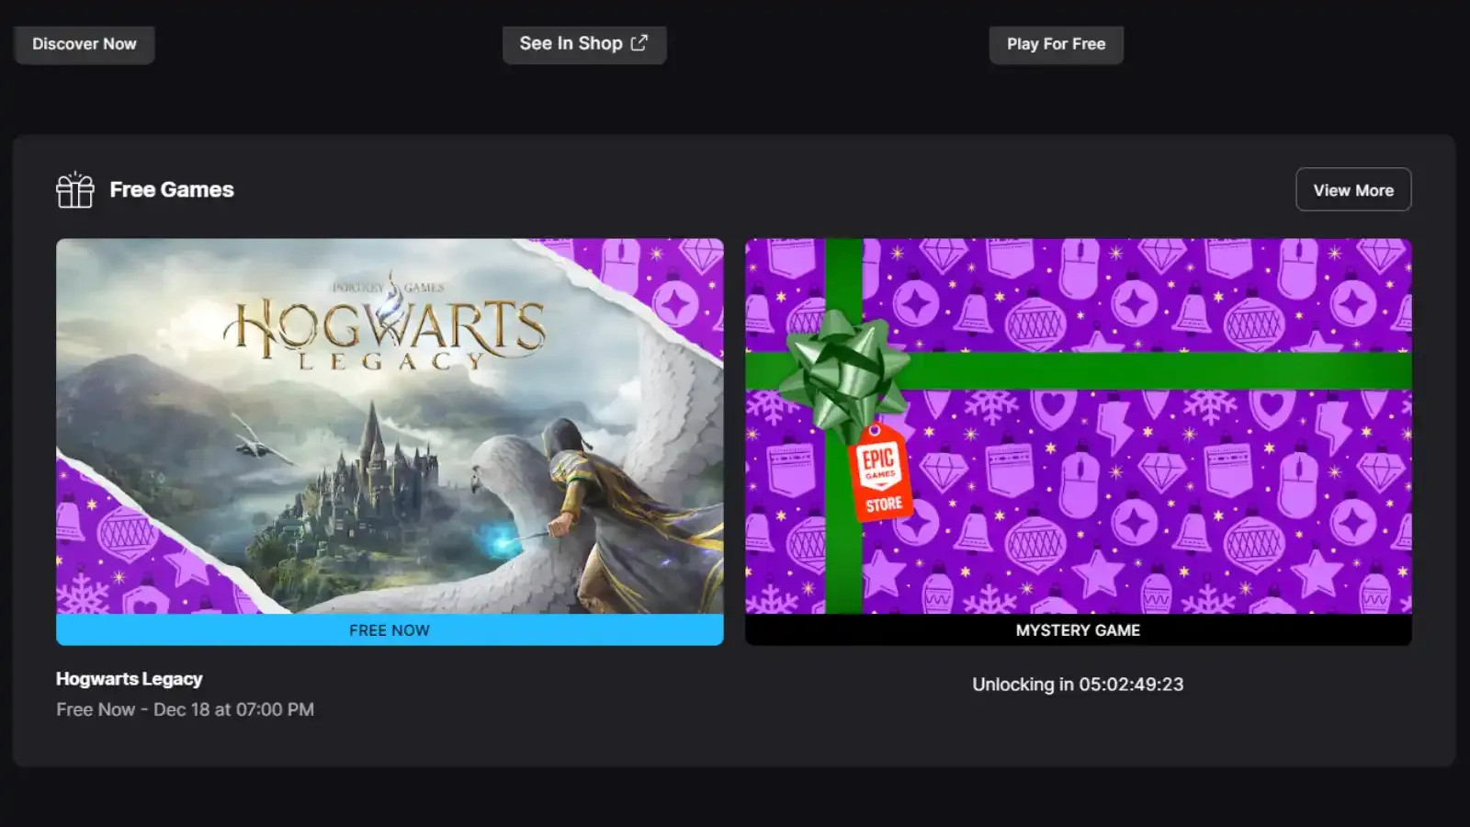This screenshot has height=827, width=1470.
Task: Click the gift icon beside Free Games heading
Action: 74,189
